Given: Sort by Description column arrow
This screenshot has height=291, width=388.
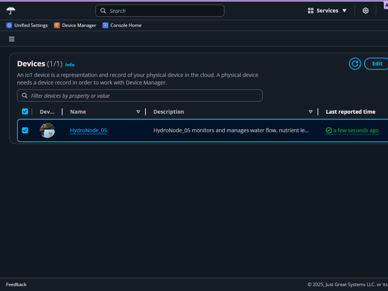Looking at the screenshot, I should click(x=310, y=112).
